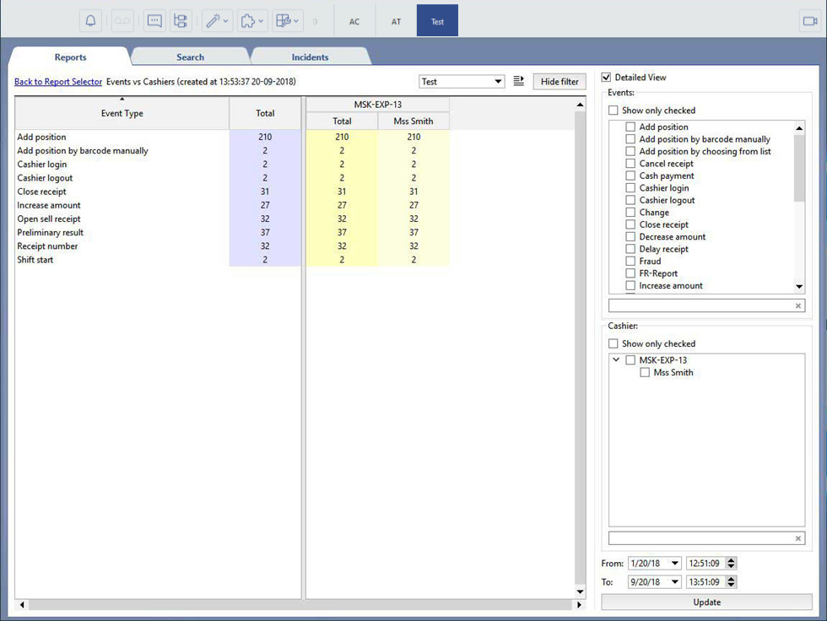Tick the Mss Smith cashier checkbox

(x=645, y=373)
